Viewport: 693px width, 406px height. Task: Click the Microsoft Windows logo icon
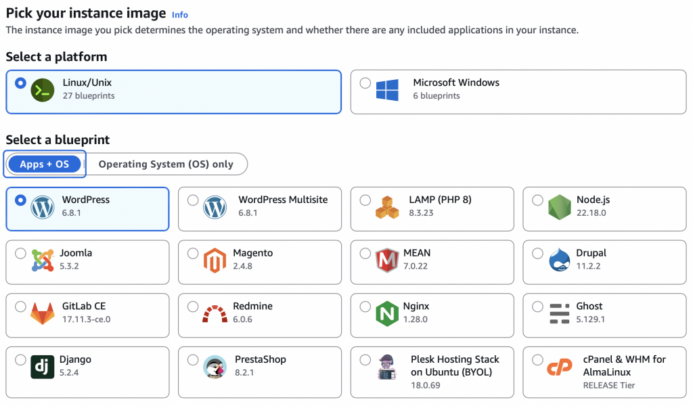tap(388, 90)
